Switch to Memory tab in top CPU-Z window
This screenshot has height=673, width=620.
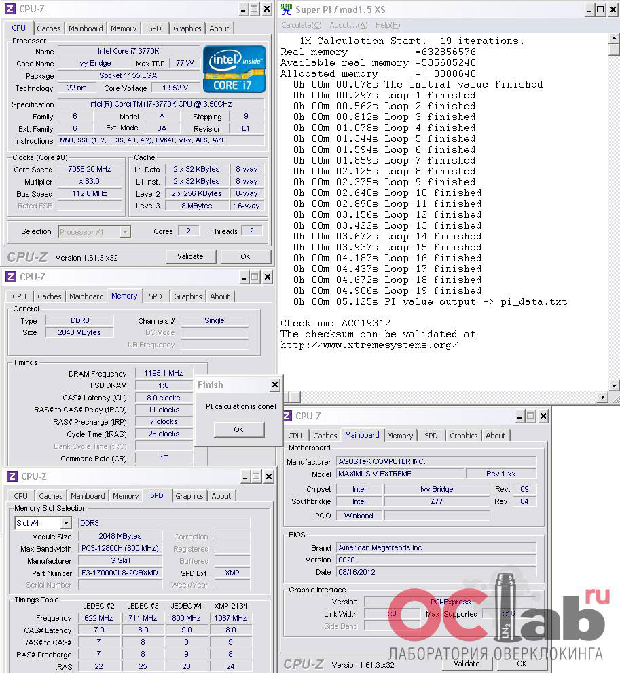124,28
